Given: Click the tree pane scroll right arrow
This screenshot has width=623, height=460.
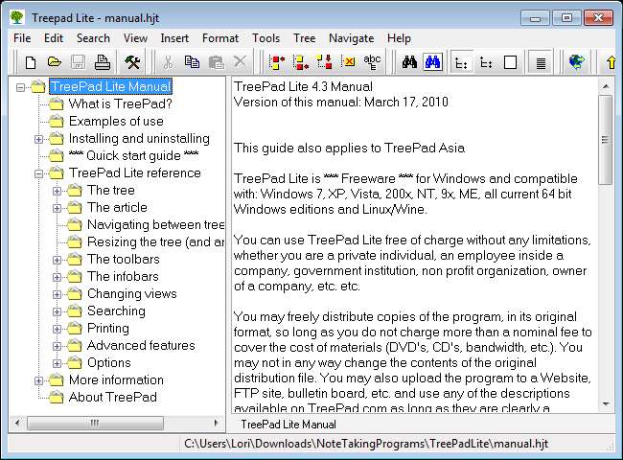Looking at the screenshot, I should [x=217, y=423].
